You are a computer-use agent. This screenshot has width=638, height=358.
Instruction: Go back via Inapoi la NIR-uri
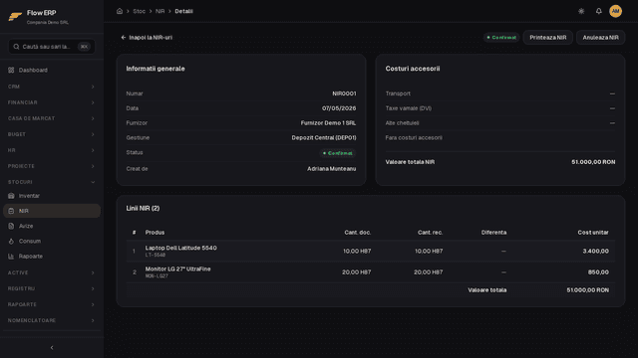coord(147,38)
